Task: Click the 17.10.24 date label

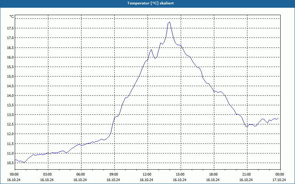Action: tap(279, 180)
